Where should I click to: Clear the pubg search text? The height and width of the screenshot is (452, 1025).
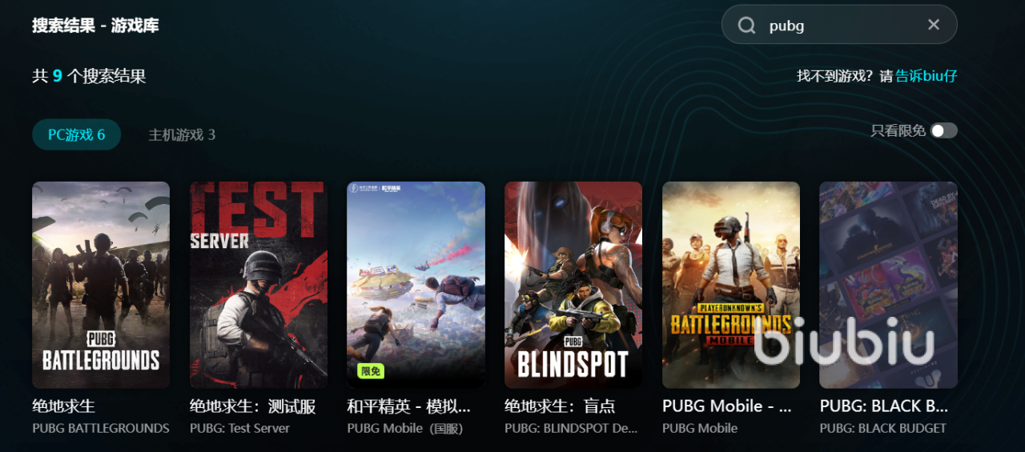tap(934, 25)
